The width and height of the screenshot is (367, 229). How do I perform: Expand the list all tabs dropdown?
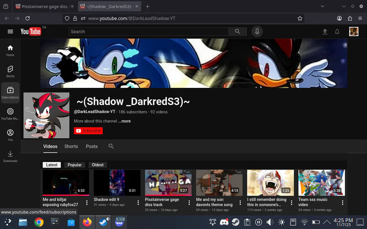click(323, 6)
